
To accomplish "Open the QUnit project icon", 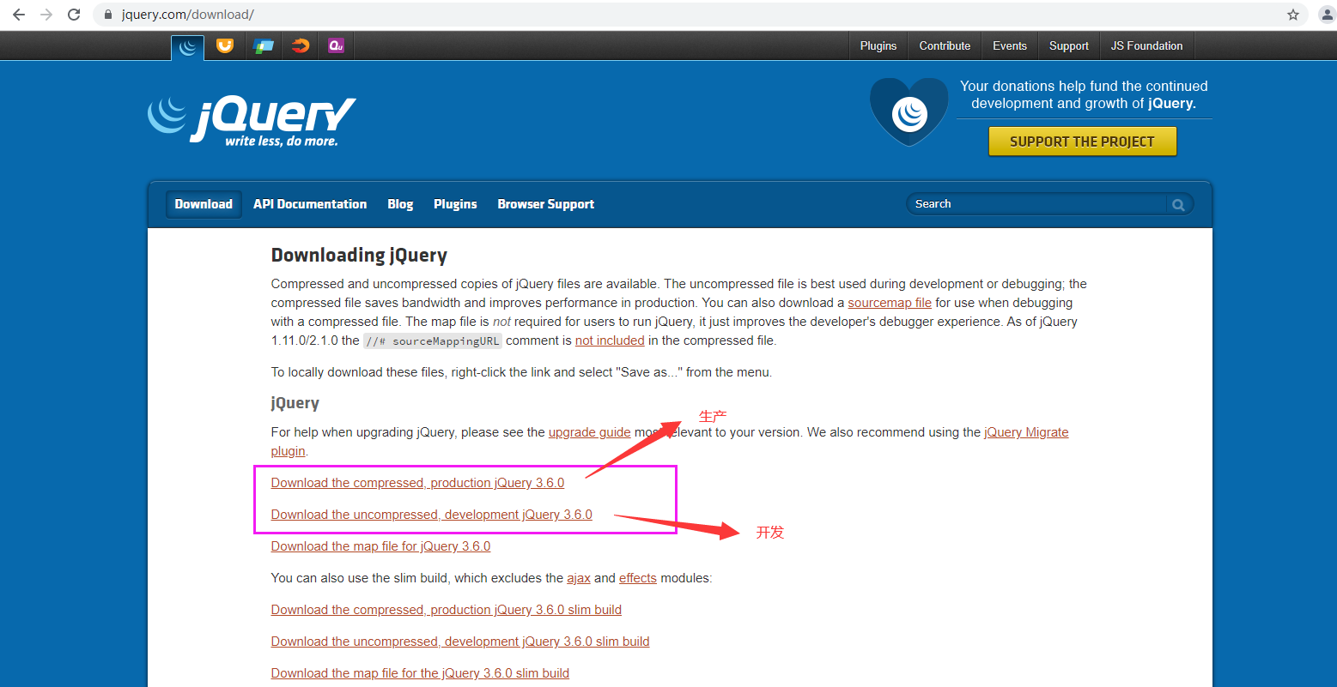I will pyautogui.click(x=337, y=46).
